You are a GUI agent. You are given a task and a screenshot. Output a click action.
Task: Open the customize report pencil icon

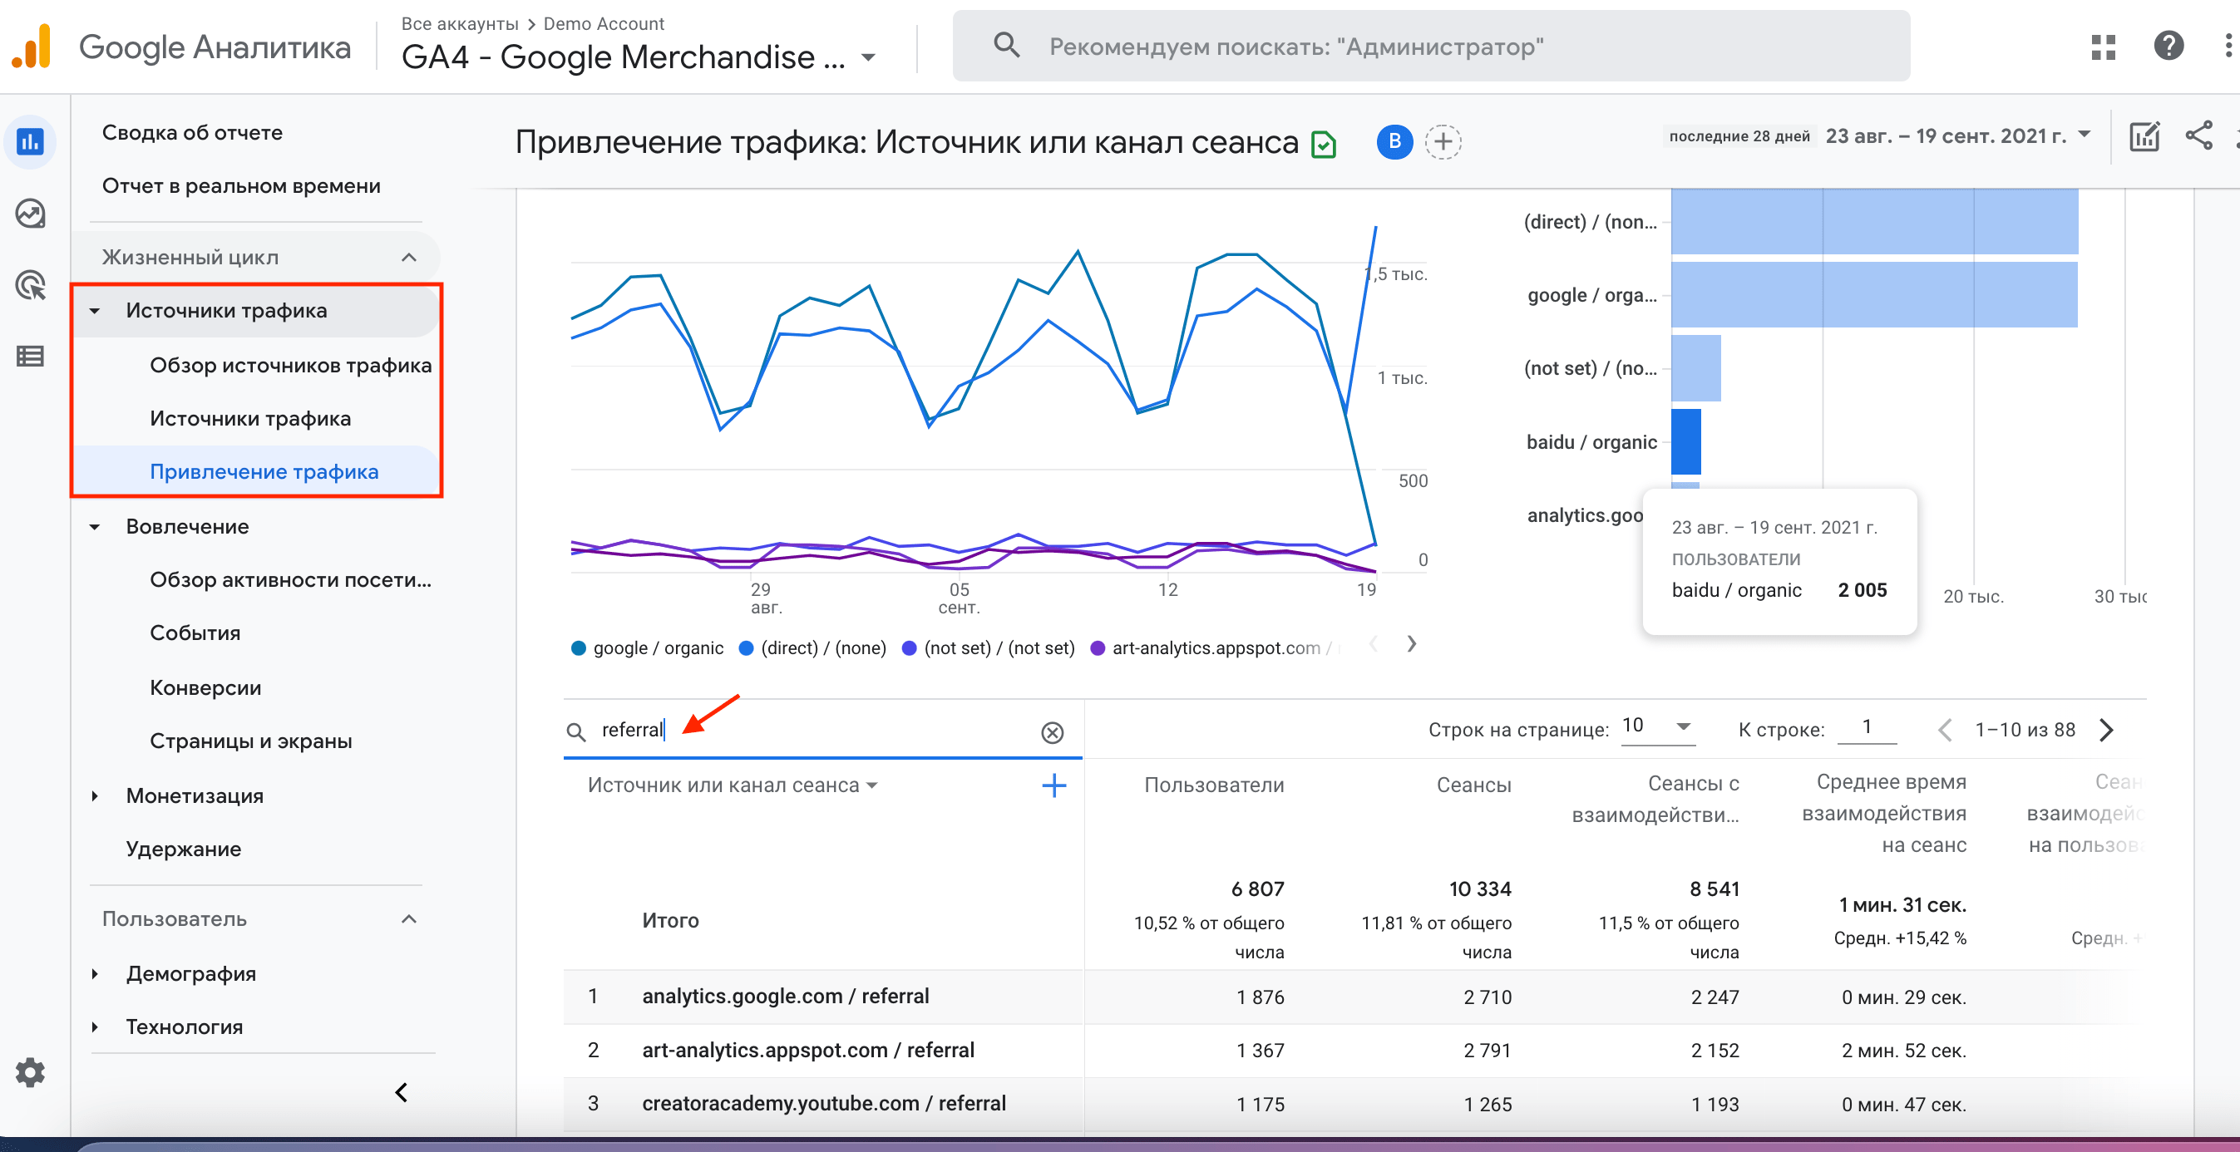click(x=2144, y=136)
